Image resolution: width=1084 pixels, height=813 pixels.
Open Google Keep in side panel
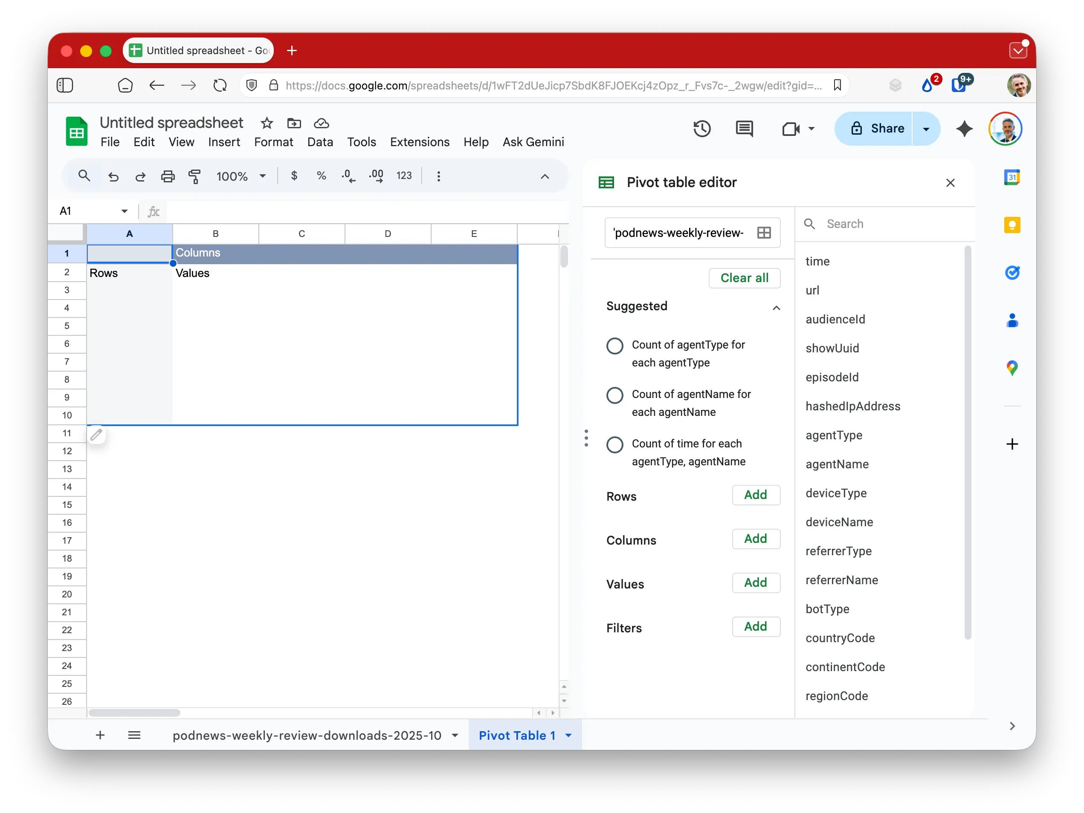pos(1012,225)
